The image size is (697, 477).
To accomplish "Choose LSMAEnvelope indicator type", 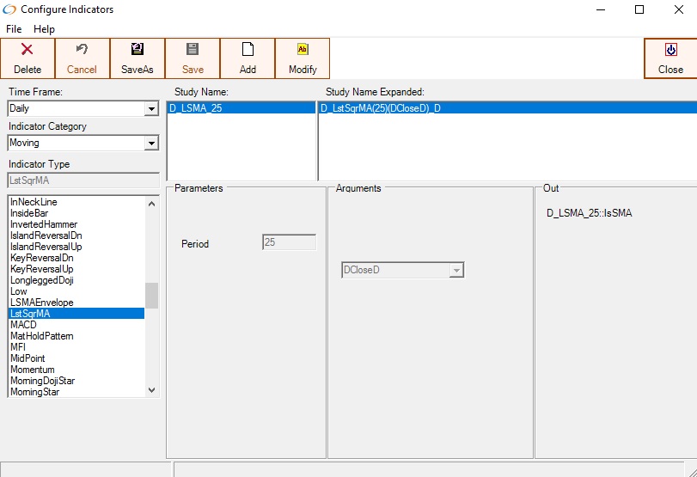I will click(x=41, y=303).
